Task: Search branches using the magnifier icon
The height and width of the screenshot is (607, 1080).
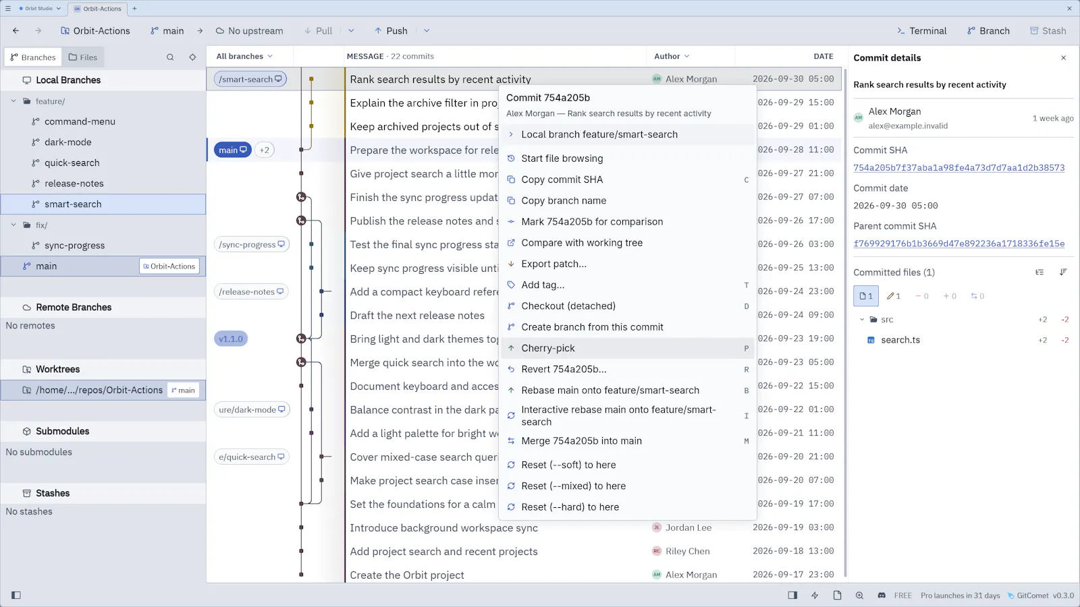Action: point(170,57)
